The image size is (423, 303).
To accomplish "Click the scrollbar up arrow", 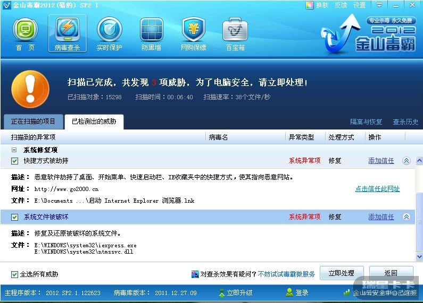I will pos(419,161).
